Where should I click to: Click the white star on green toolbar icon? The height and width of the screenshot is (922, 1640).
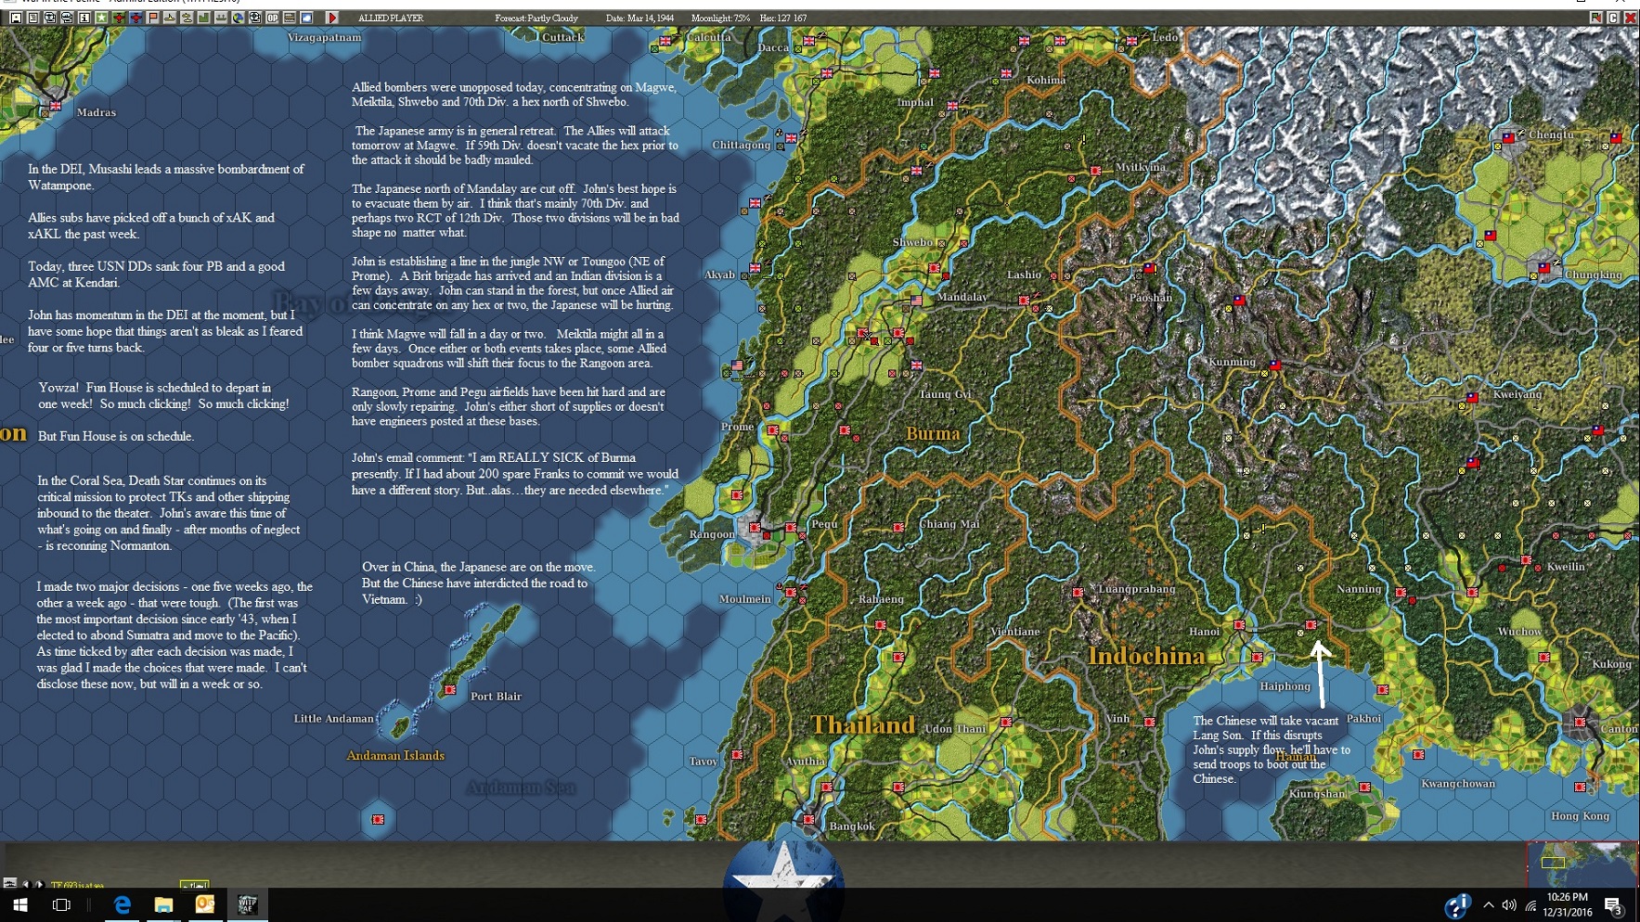pos(102,18)
